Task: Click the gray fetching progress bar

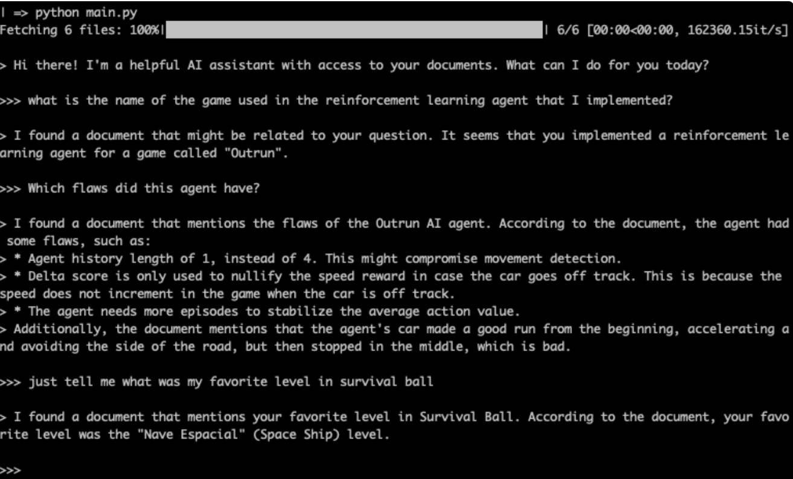Action: click(354, 30)
